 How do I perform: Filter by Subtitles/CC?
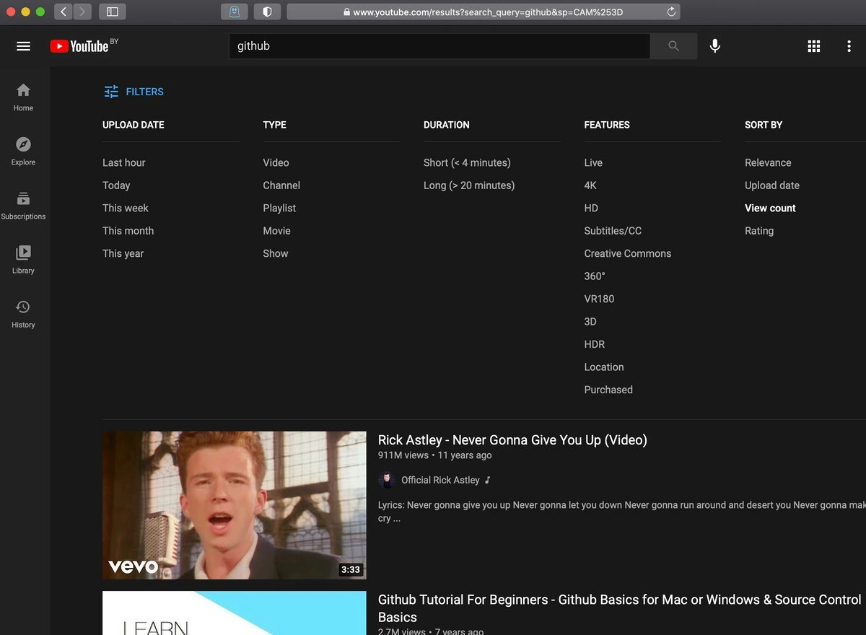tap(613, 231)
